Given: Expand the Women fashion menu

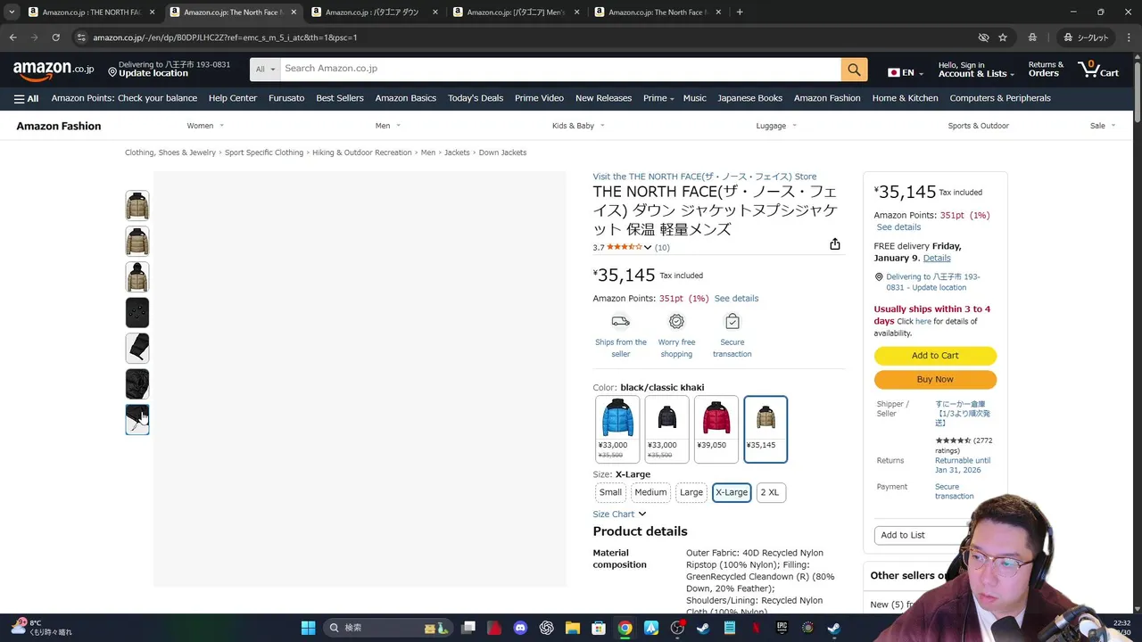Looking at the screenshot, I should tap(205, 126).
